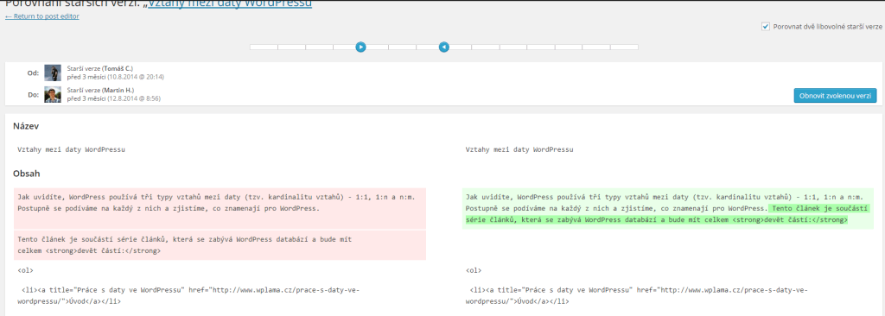Click the red removed paragraph 'Jak uvidíte'
Image resolution: width=885 pixels, height=316 pixels.
[x=220, y=203]
